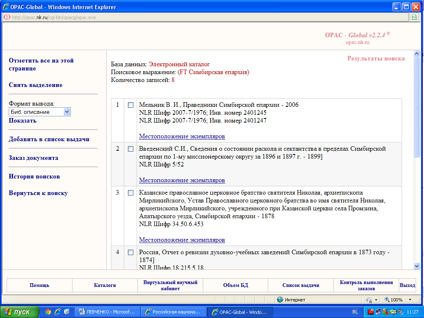Click the results pane scrollbar thumb
Viewport: 424px width, 318px height.
tap(417, 107)
